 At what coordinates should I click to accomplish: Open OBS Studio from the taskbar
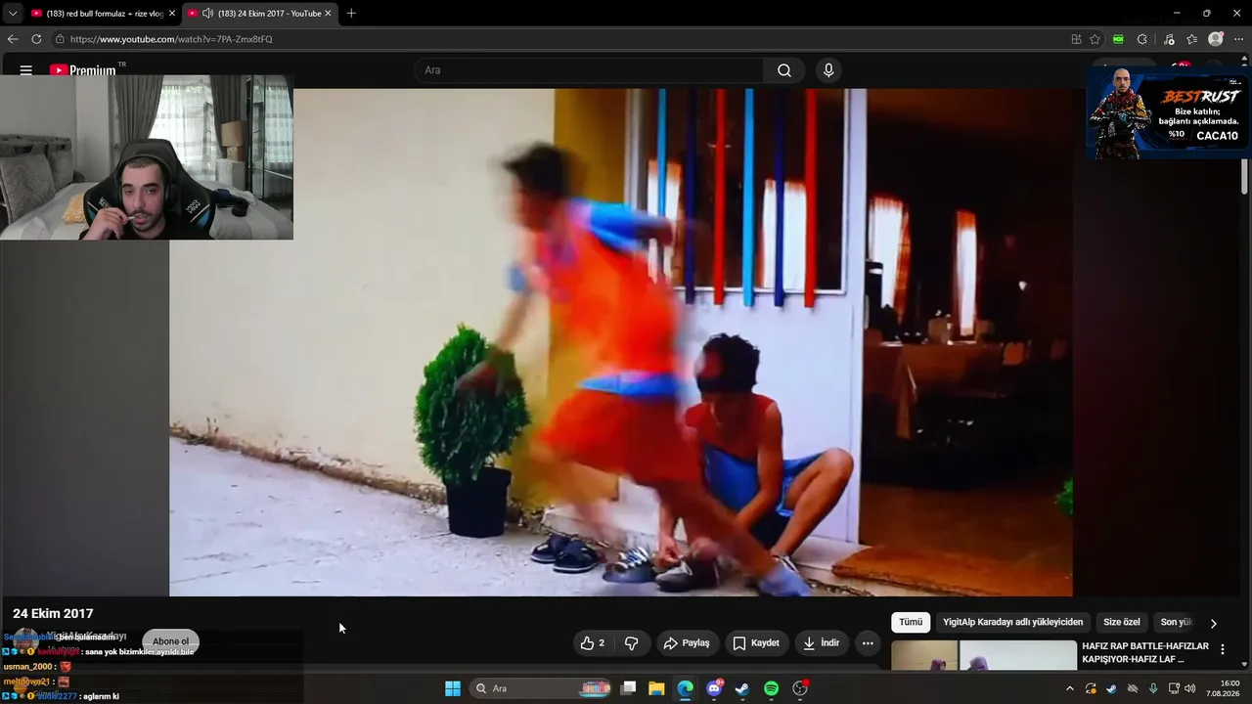click(800, 688)
